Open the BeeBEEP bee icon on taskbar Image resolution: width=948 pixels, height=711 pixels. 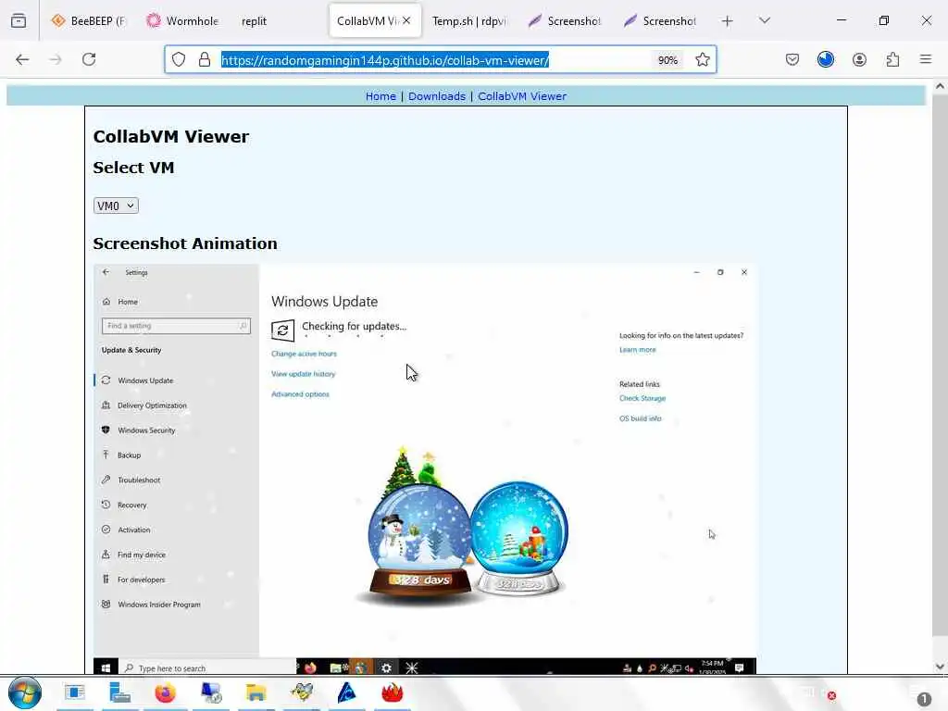[x=301, y=692]
